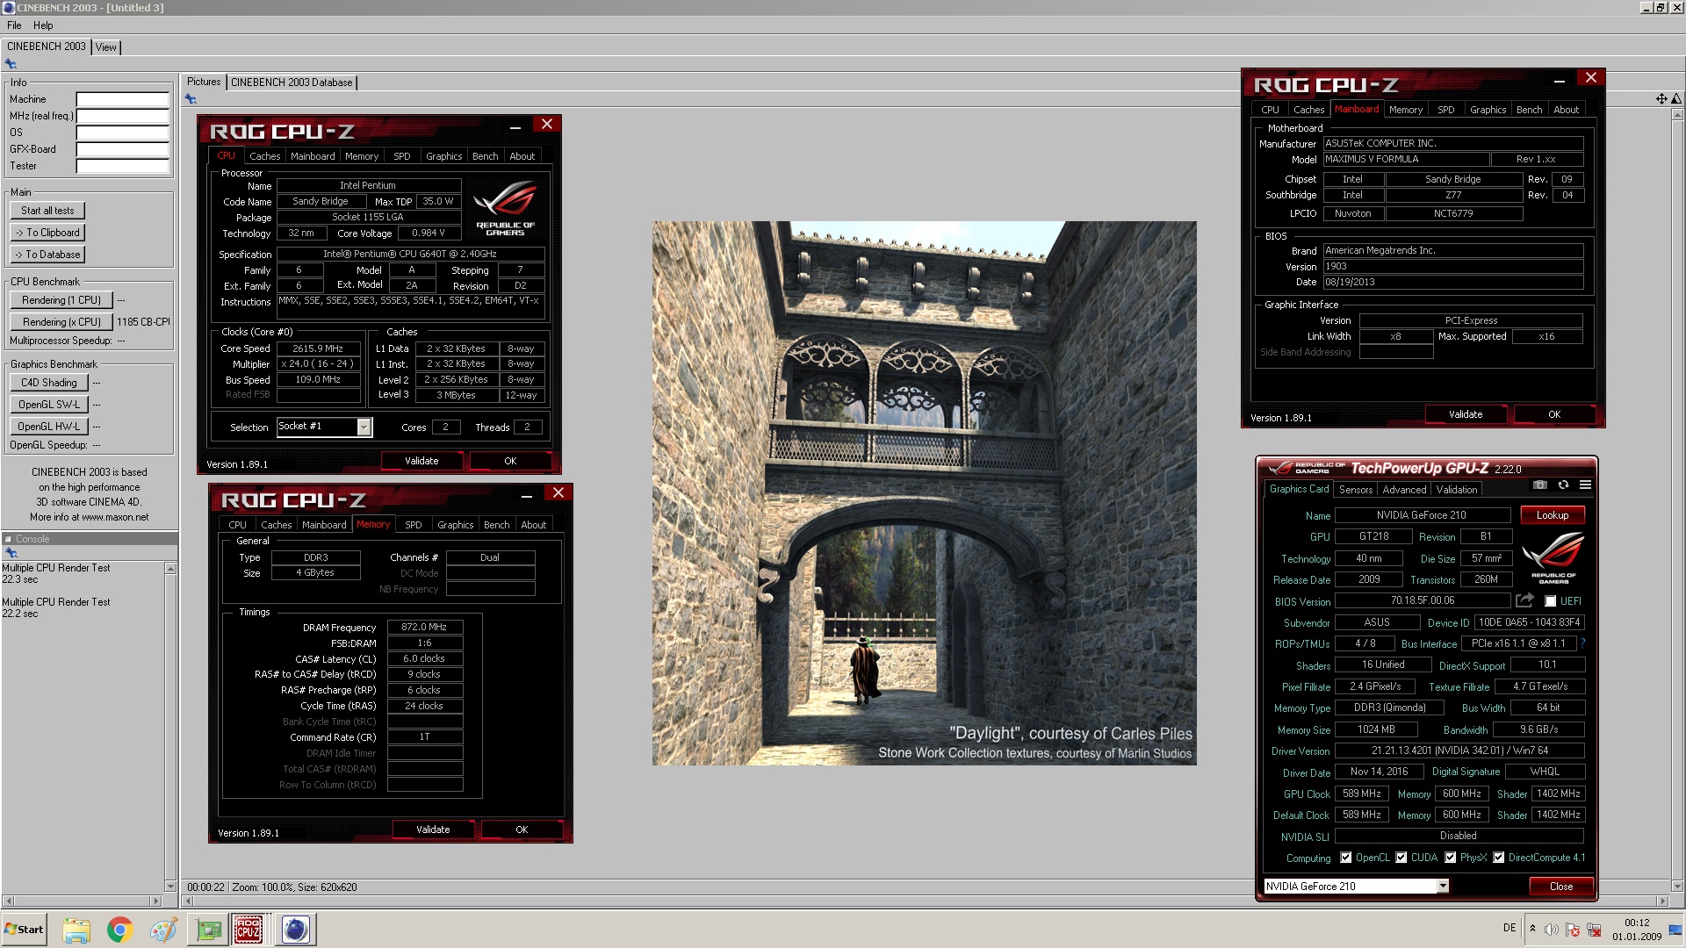Show hidden tray icons with chevron

tap(1532, 929)
